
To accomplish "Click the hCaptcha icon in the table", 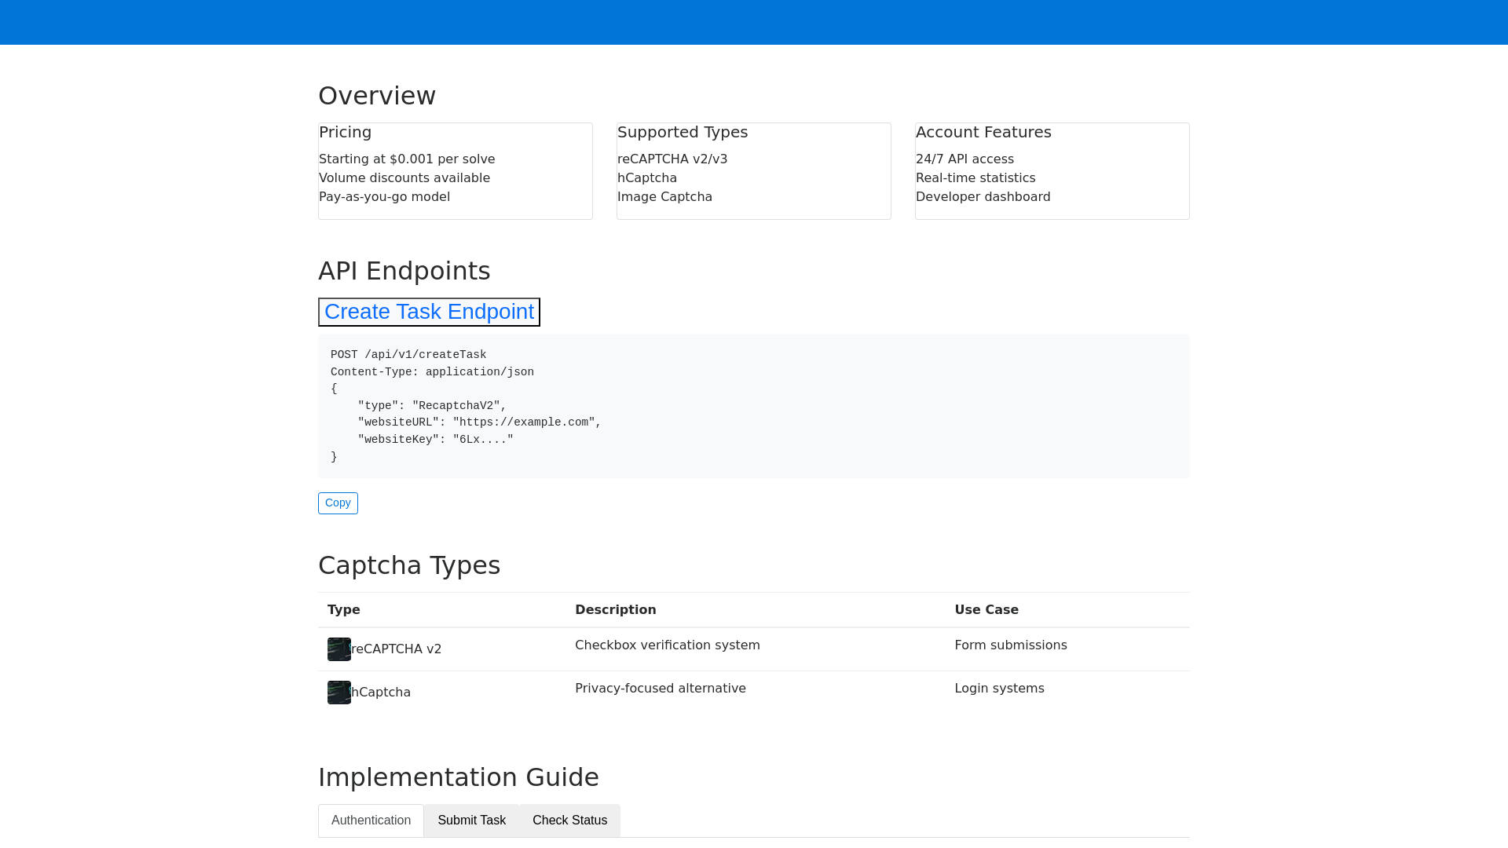I will [339, 693].
